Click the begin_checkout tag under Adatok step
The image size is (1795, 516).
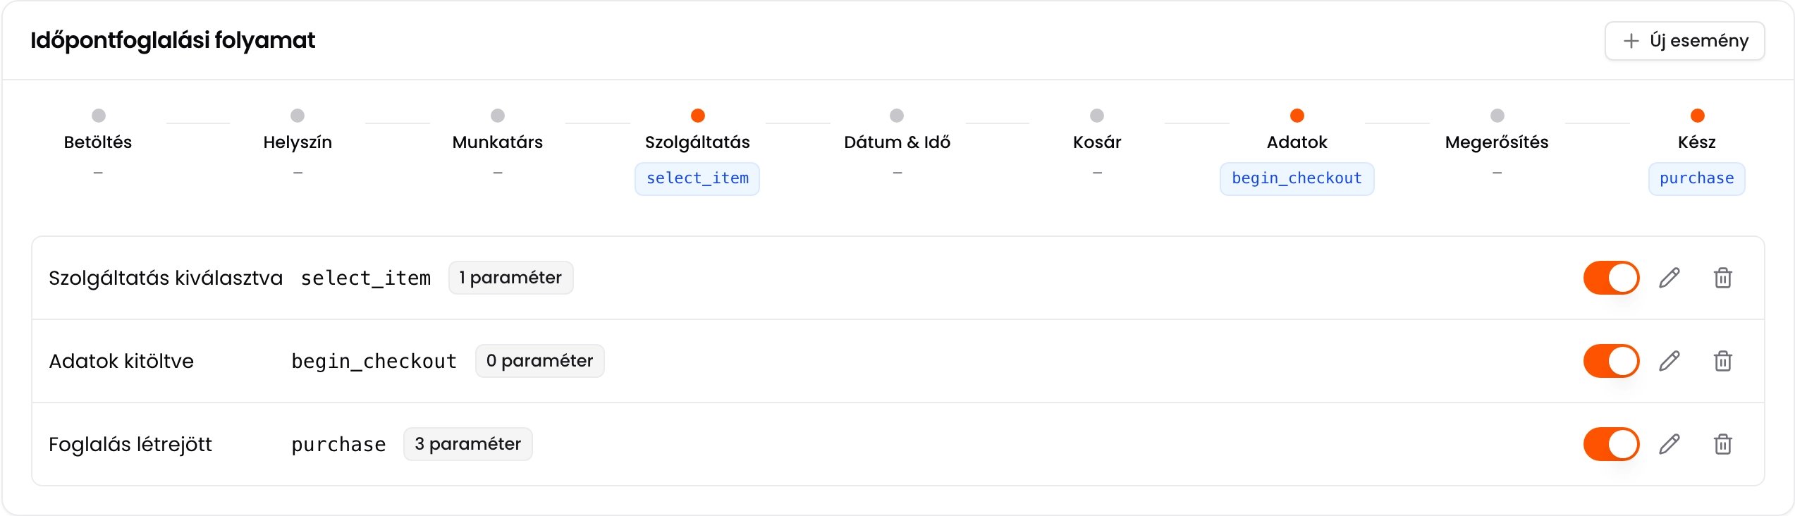coord(1297,179)
